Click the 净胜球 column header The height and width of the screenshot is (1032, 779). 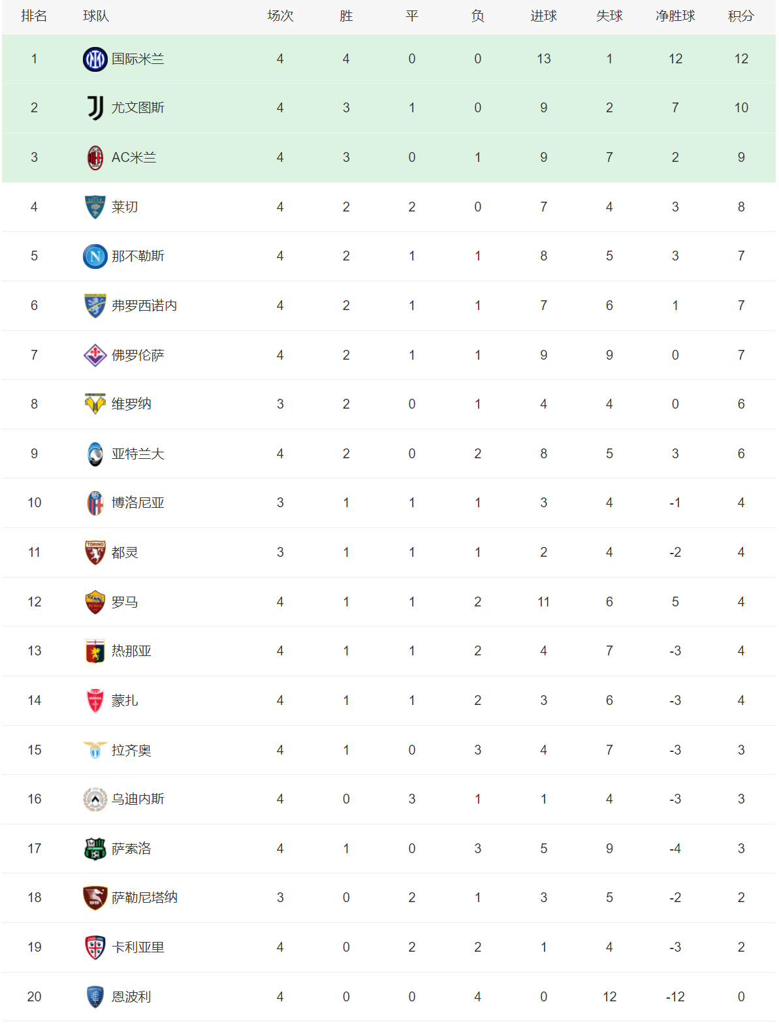pos(675,16)
